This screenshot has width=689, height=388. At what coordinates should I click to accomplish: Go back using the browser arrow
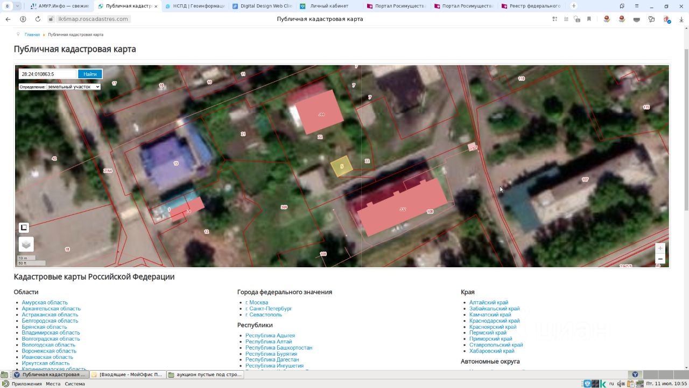[x=8, y=19]
